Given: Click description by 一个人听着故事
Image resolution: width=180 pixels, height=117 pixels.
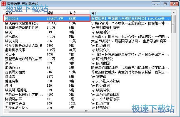Looking at the screenshot, I should tap(105, 99).
